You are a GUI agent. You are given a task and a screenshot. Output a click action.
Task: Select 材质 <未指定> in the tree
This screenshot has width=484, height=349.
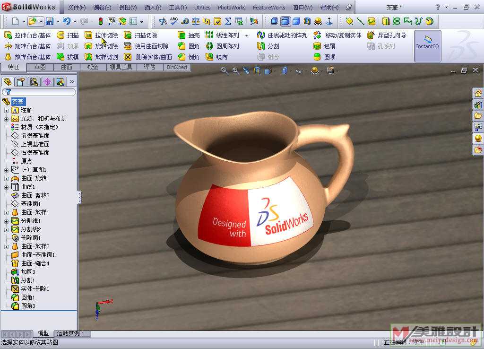pyautogui.click(x=40, y=127)
